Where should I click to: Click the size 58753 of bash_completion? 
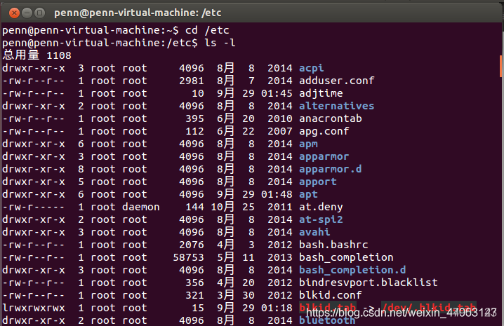coord(188,257)
